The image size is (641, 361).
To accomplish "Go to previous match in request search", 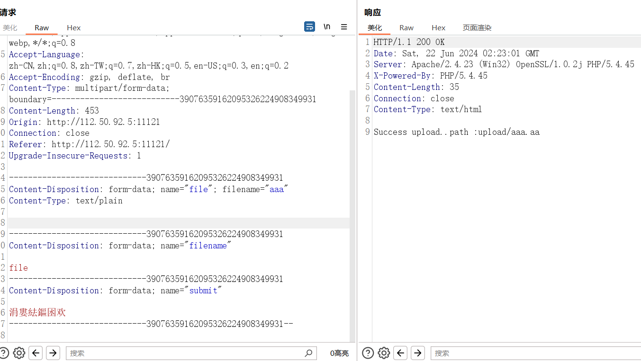I will point(36,353).
